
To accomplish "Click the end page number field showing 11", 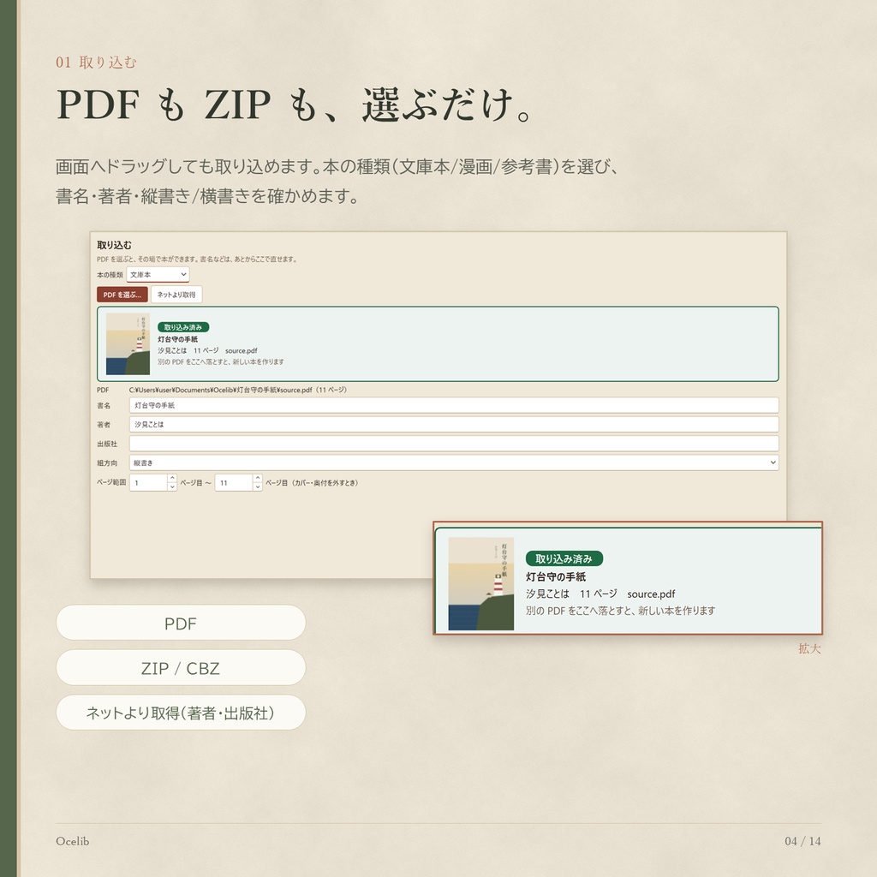I will [x=234, y=483].
